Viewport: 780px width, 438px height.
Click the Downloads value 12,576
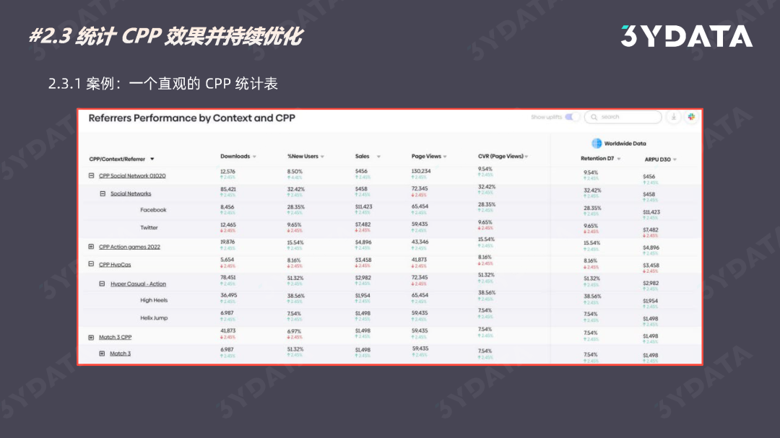227,172
